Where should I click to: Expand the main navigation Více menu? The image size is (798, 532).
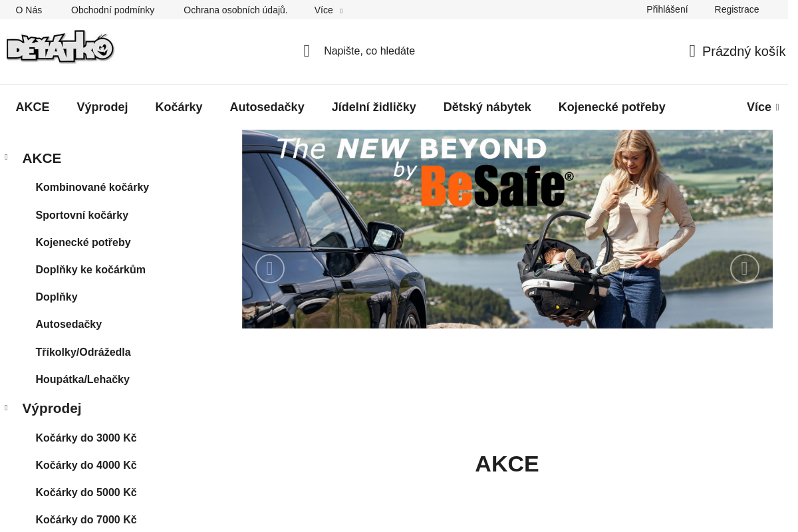pyautogui.click(x=763, y=107)
